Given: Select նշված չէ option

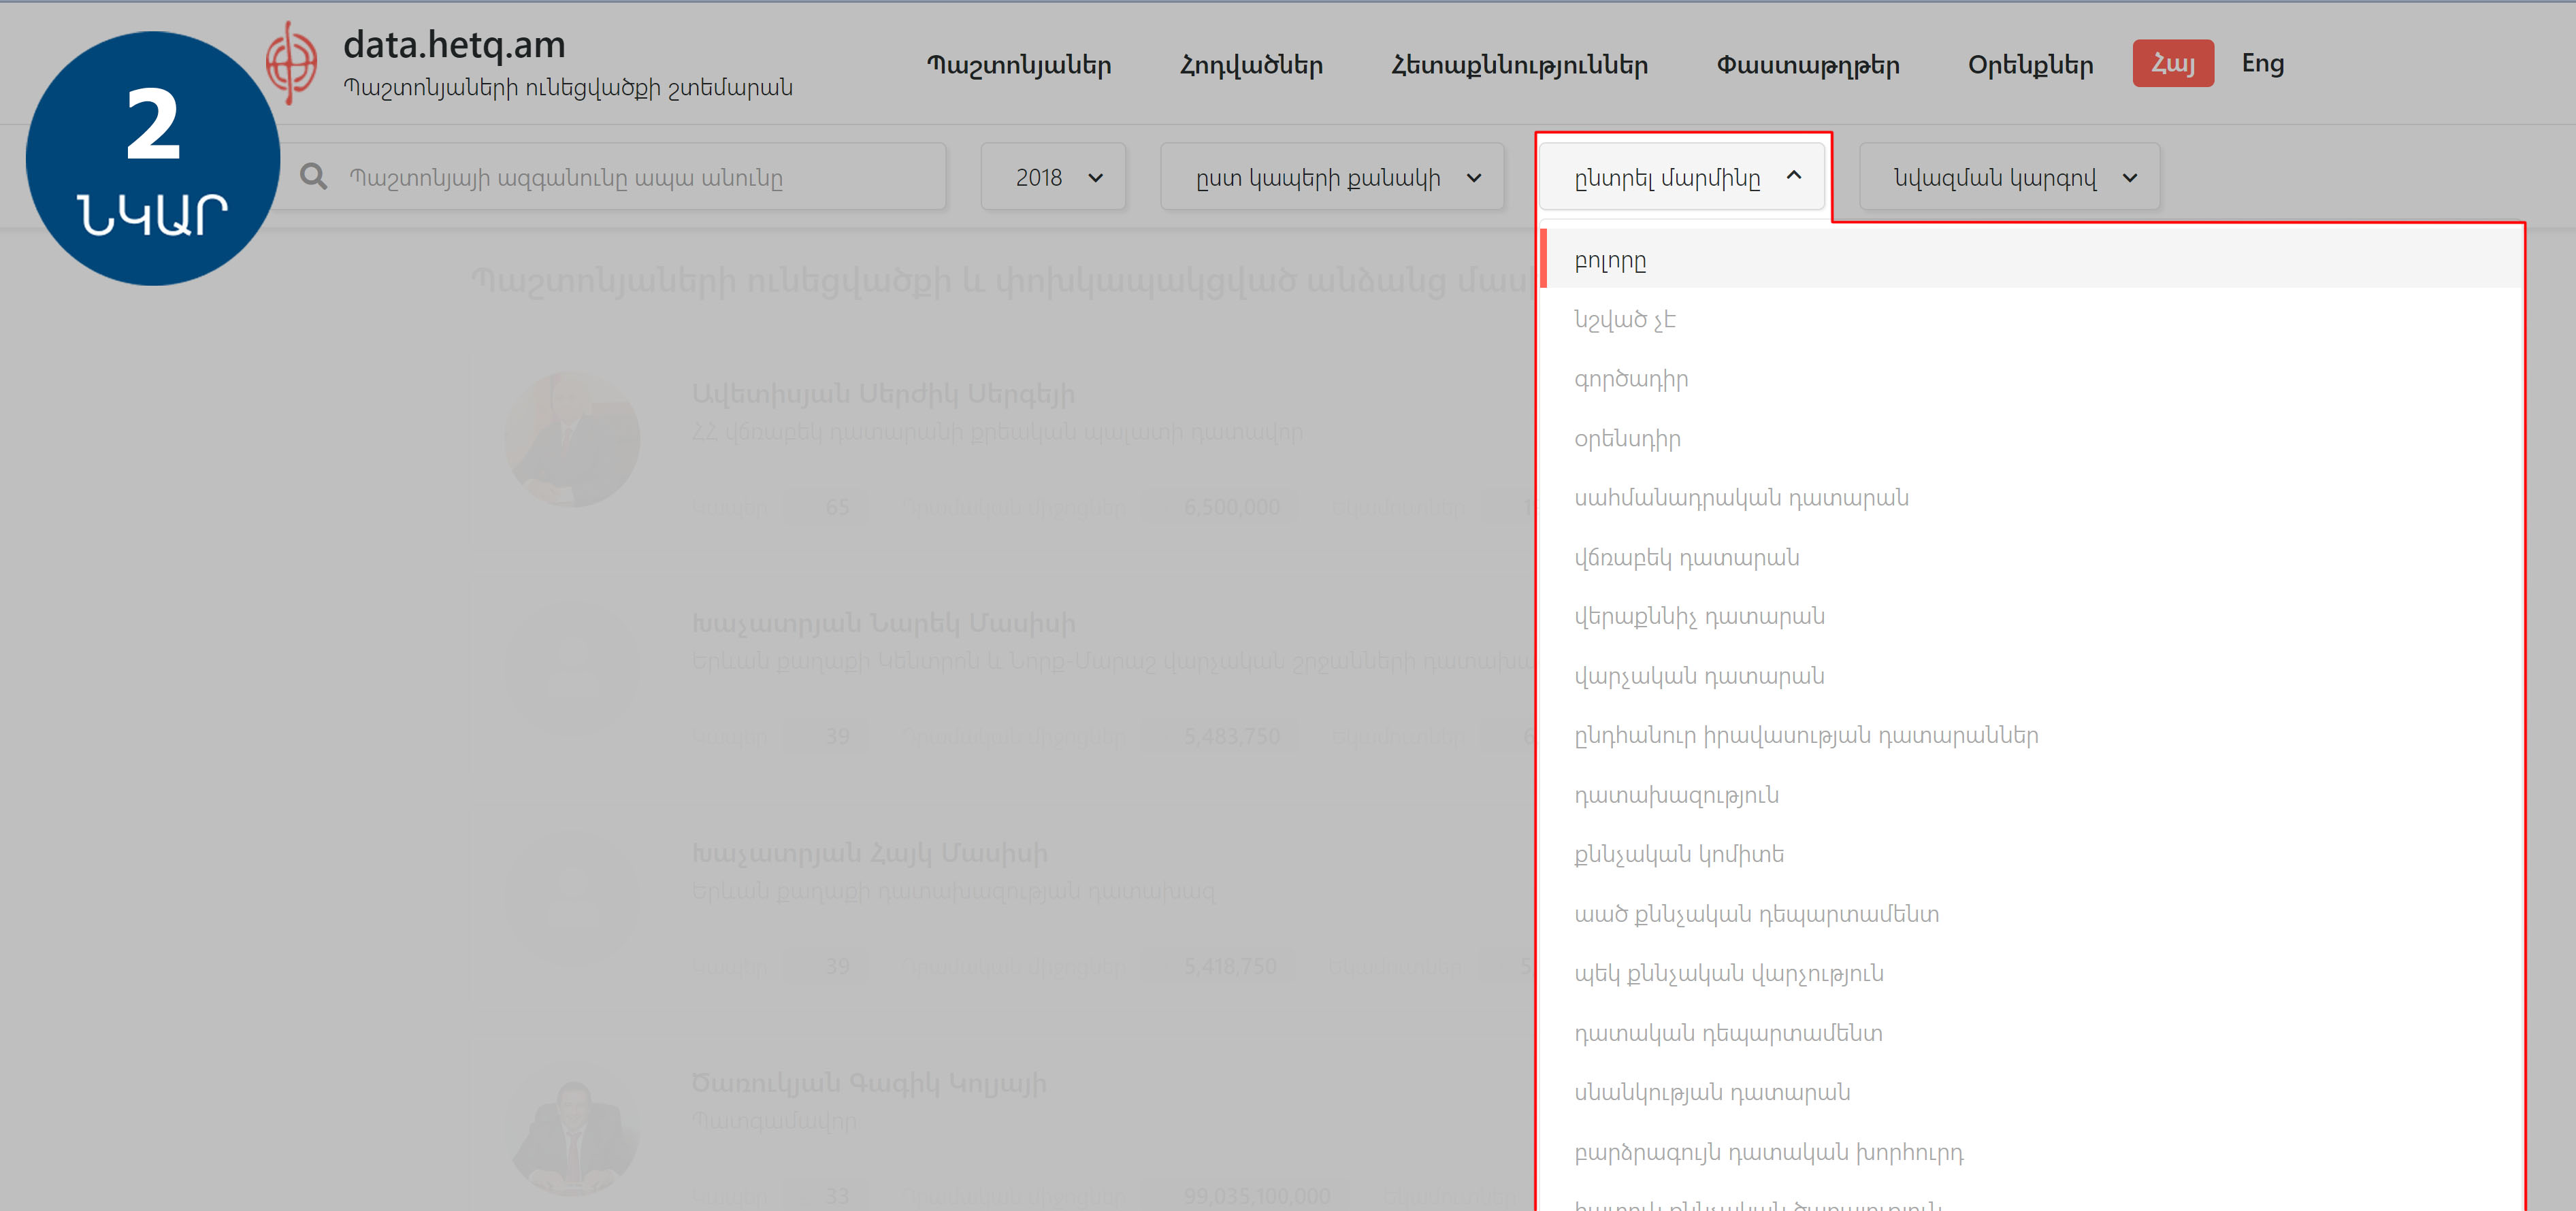Looking at the screenshot, I should tap(2031, 320).
